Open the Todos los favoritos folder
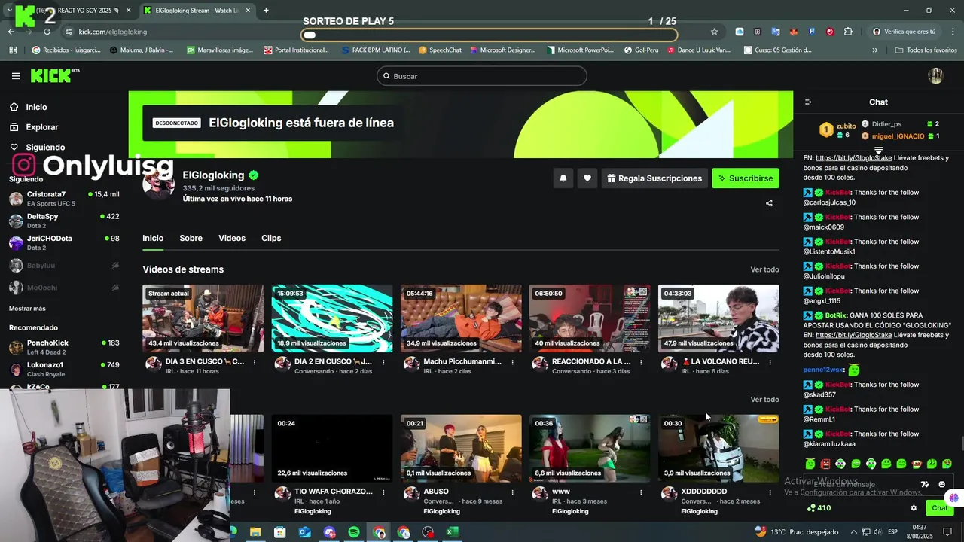Viewport: 964px width, 542px height. tap(926, 50)
